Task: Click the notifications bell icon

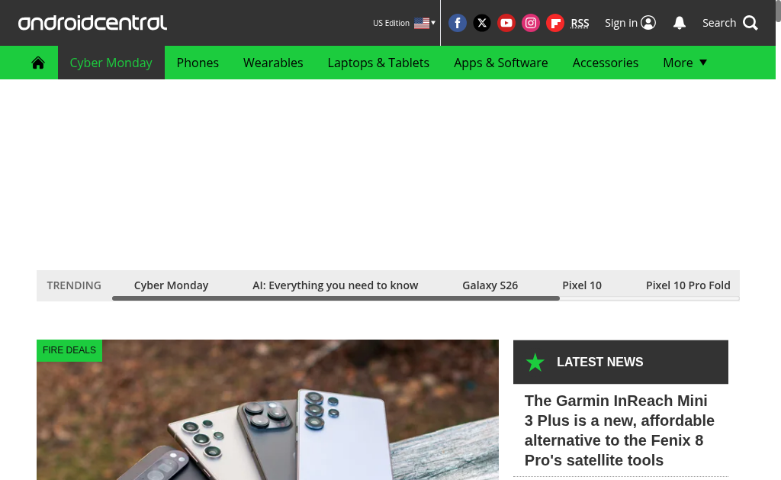Action: click(680, 23)
